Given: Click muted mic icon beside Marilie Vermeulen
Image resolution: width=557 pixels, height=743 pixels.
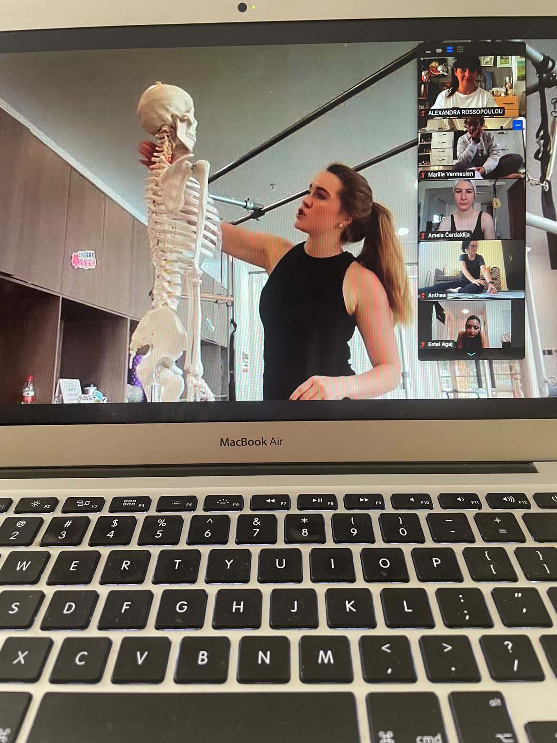Looking at the screenshot, I should coord(423,175).
